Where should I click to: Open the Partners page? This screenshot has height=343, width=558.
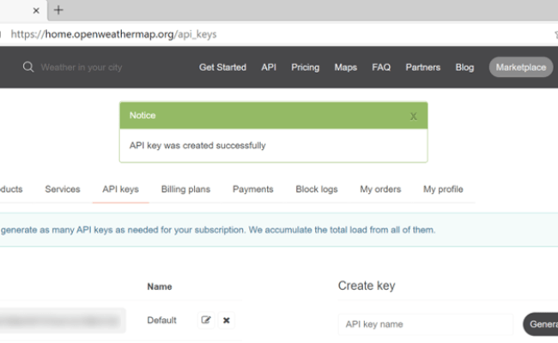coord(423,67)
